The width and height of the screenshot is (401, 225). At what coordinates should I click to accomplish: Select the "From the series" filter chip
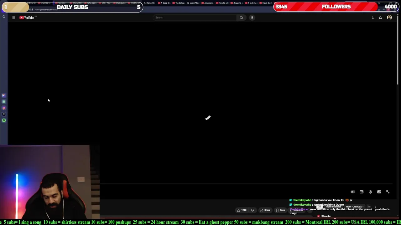coord(333,207)
